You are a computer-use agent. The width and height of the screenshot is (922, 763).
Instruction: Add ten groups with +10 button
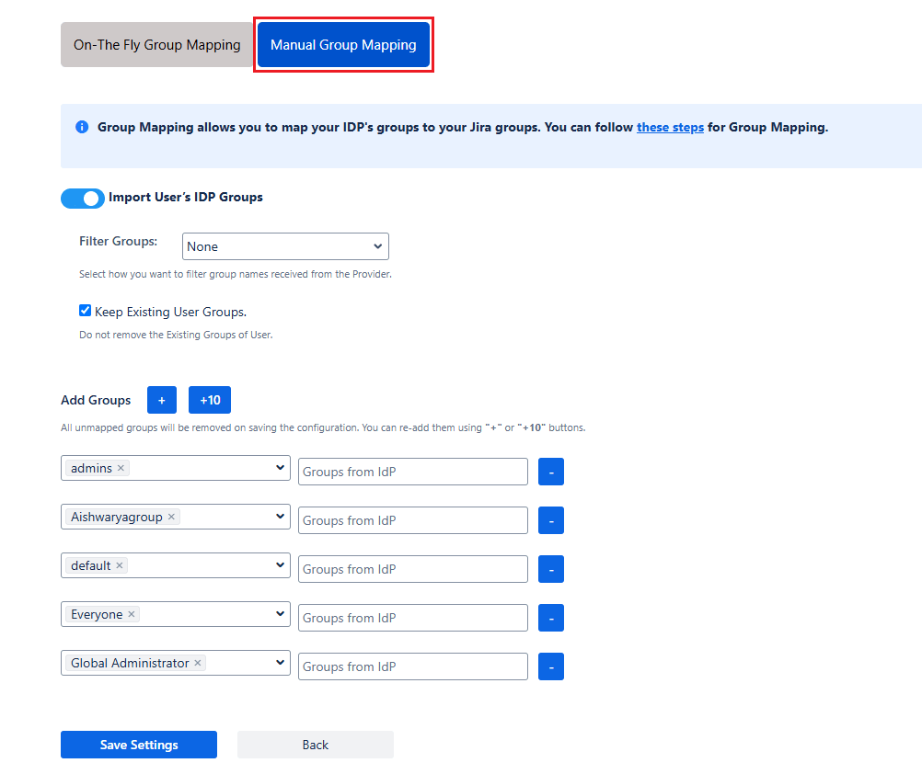(210, 400)
